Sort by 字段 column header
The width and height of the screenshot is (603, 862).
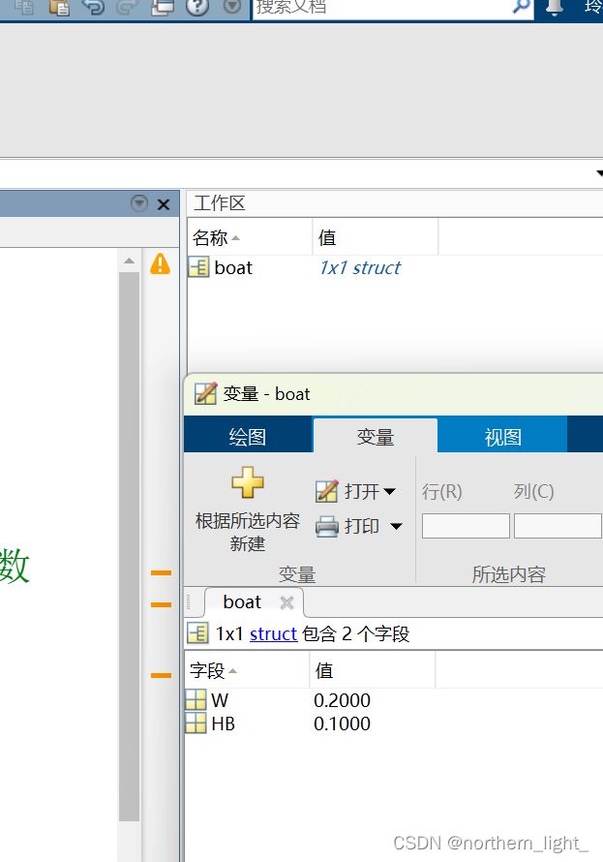[247, 670]
